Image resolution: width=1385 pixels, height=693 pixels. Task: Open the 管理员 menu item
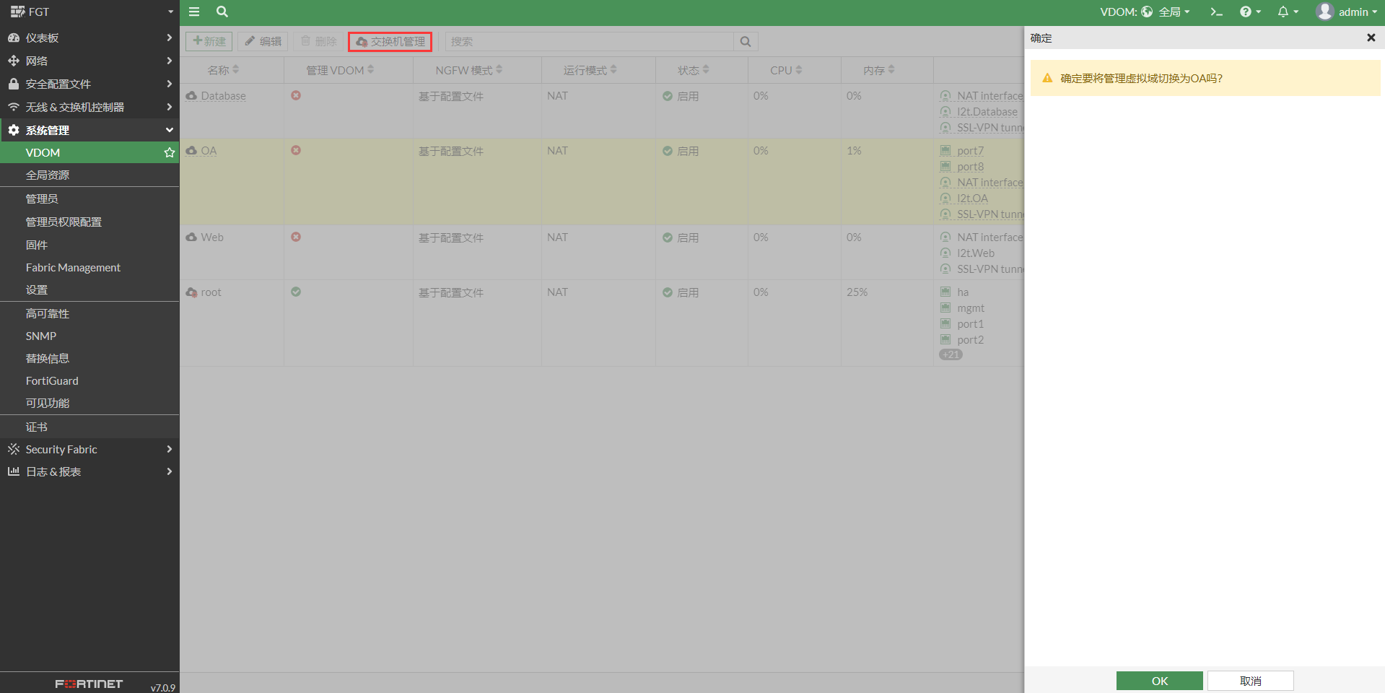tap(42, 199)
